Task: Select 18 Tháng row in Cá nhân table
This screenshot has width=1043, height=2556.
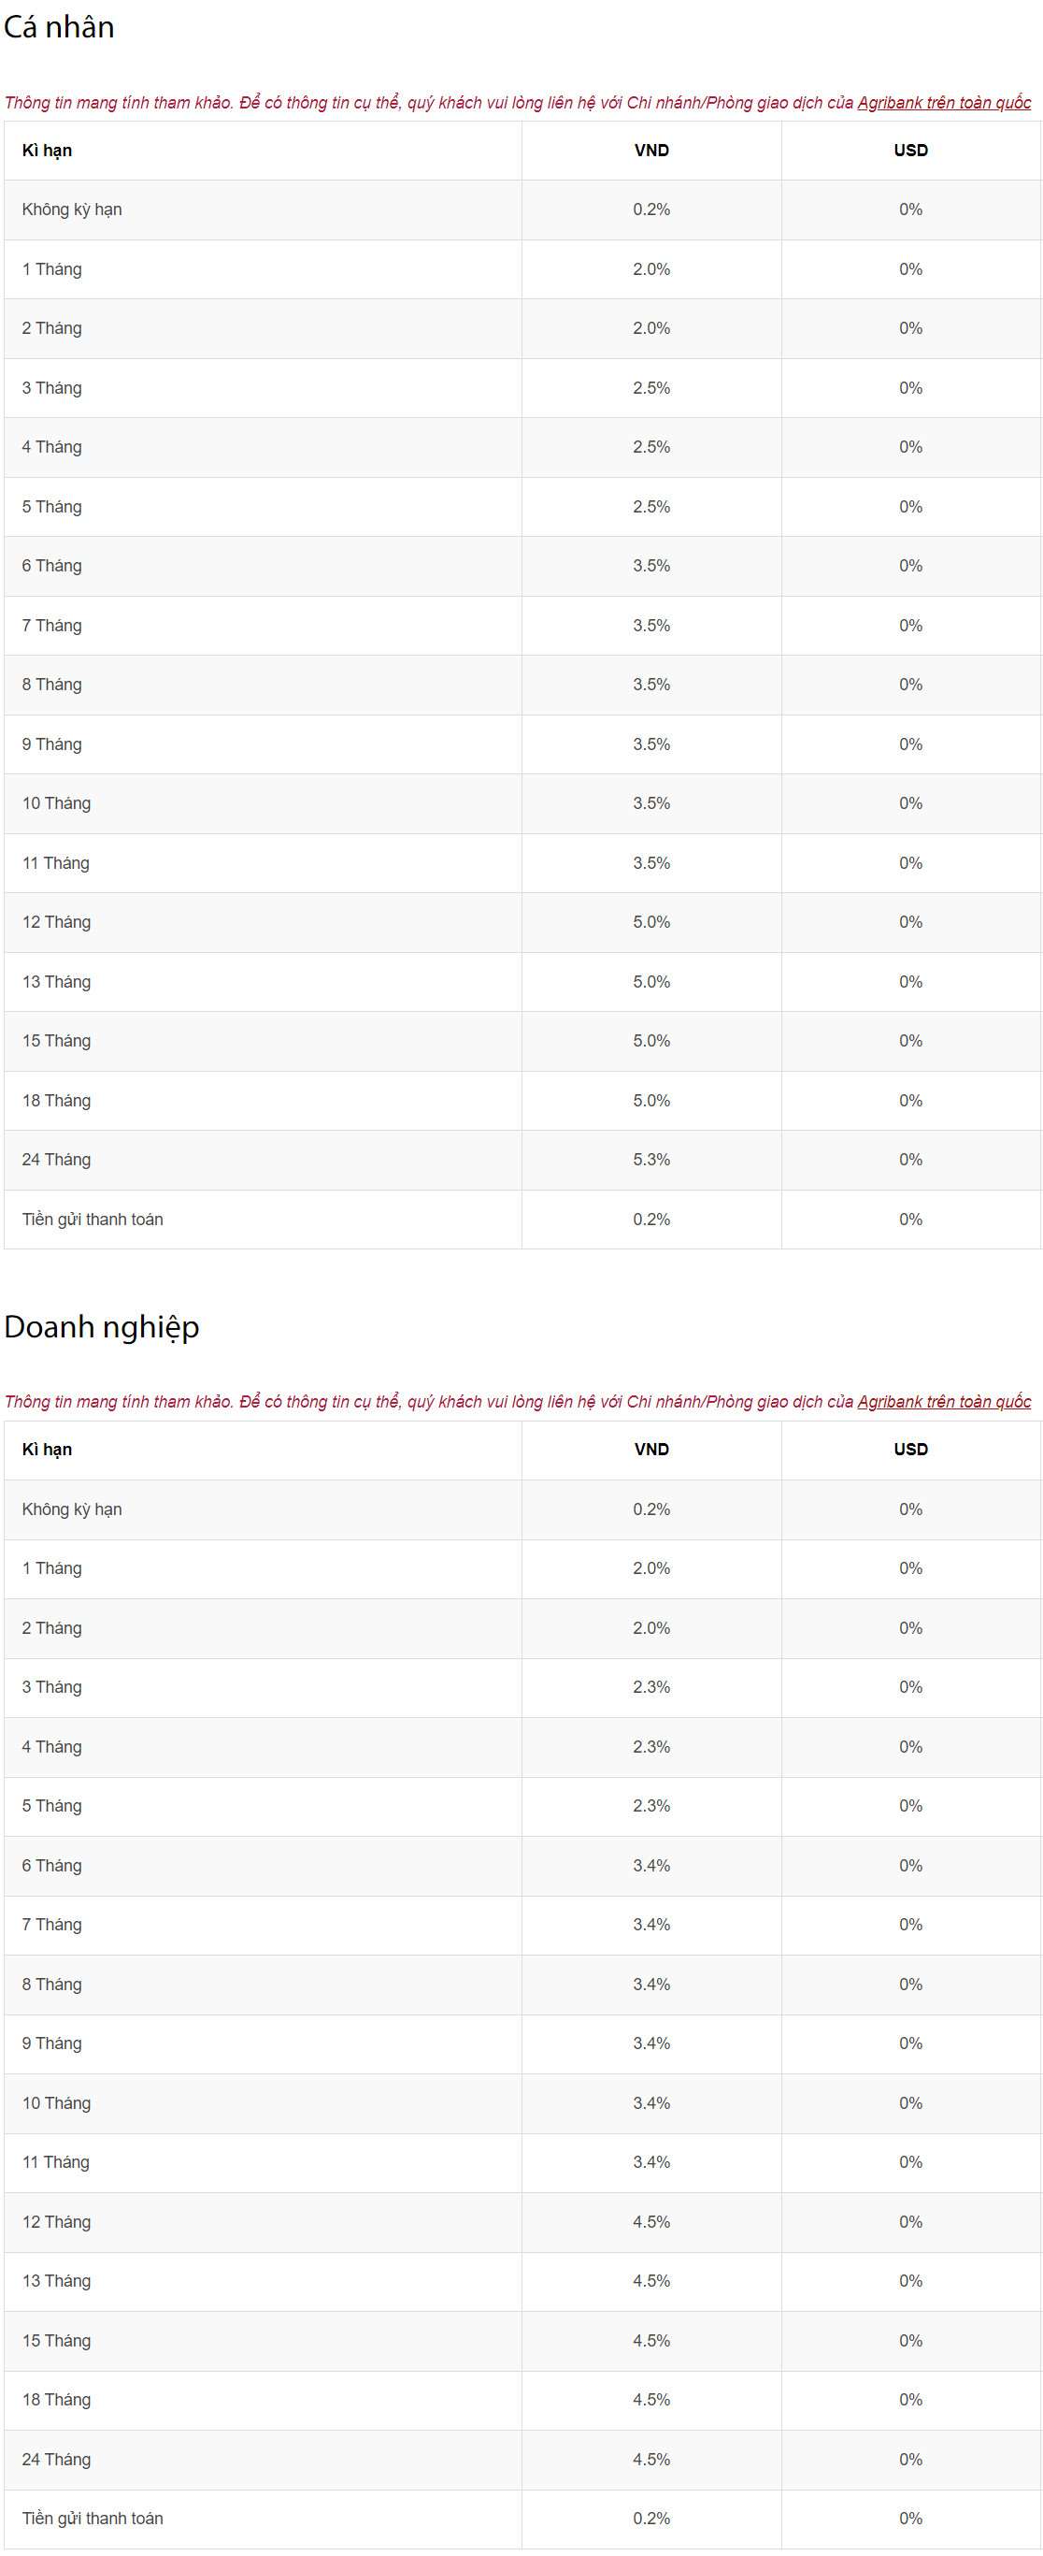Action: pos(56,1101)
